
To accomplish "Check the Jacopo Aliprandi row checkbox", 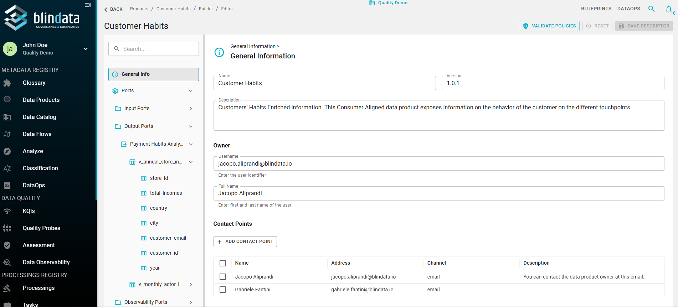I will pyautogui.click(x=223, y=277).
